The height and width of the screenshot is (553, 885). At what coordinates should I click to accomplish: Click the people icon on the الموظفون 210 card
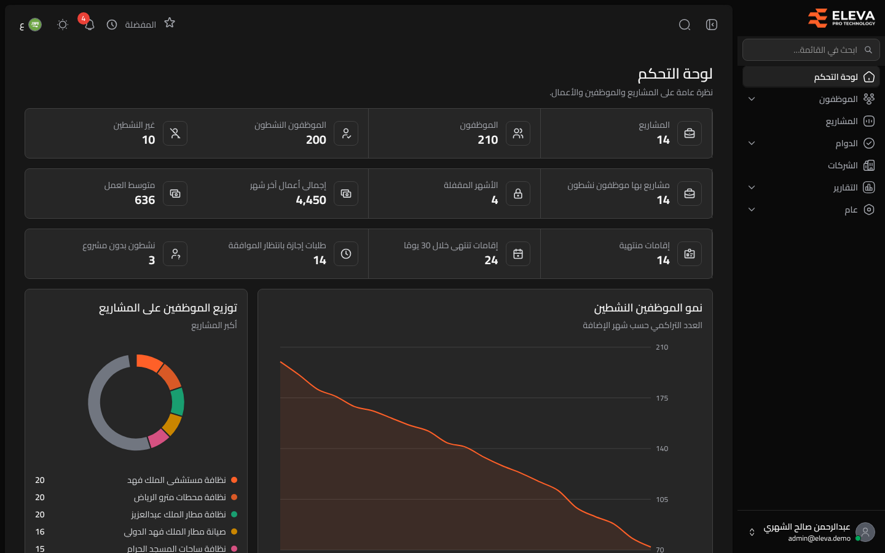tap(518, 133)
